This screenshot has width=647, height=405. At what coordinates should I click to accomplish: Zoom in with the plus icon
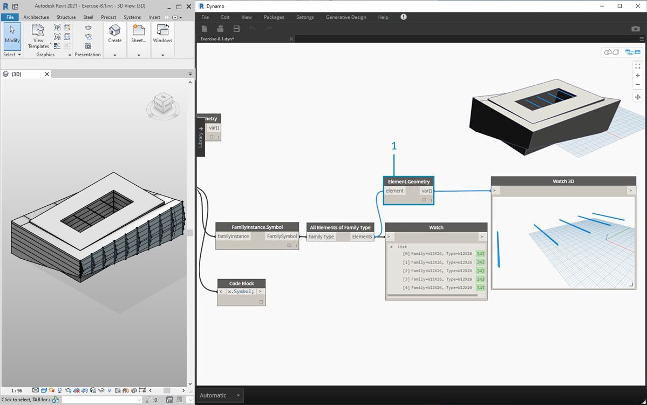[637, 76]
